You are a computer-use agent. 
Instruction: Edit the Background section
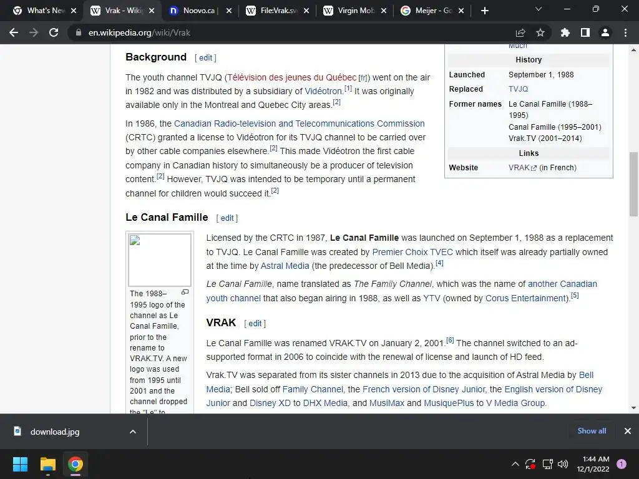click(x=205, y=58)
